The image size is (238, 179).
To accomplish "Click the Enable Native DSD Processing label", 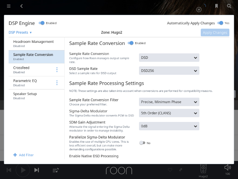I will (x=94, y=156).
